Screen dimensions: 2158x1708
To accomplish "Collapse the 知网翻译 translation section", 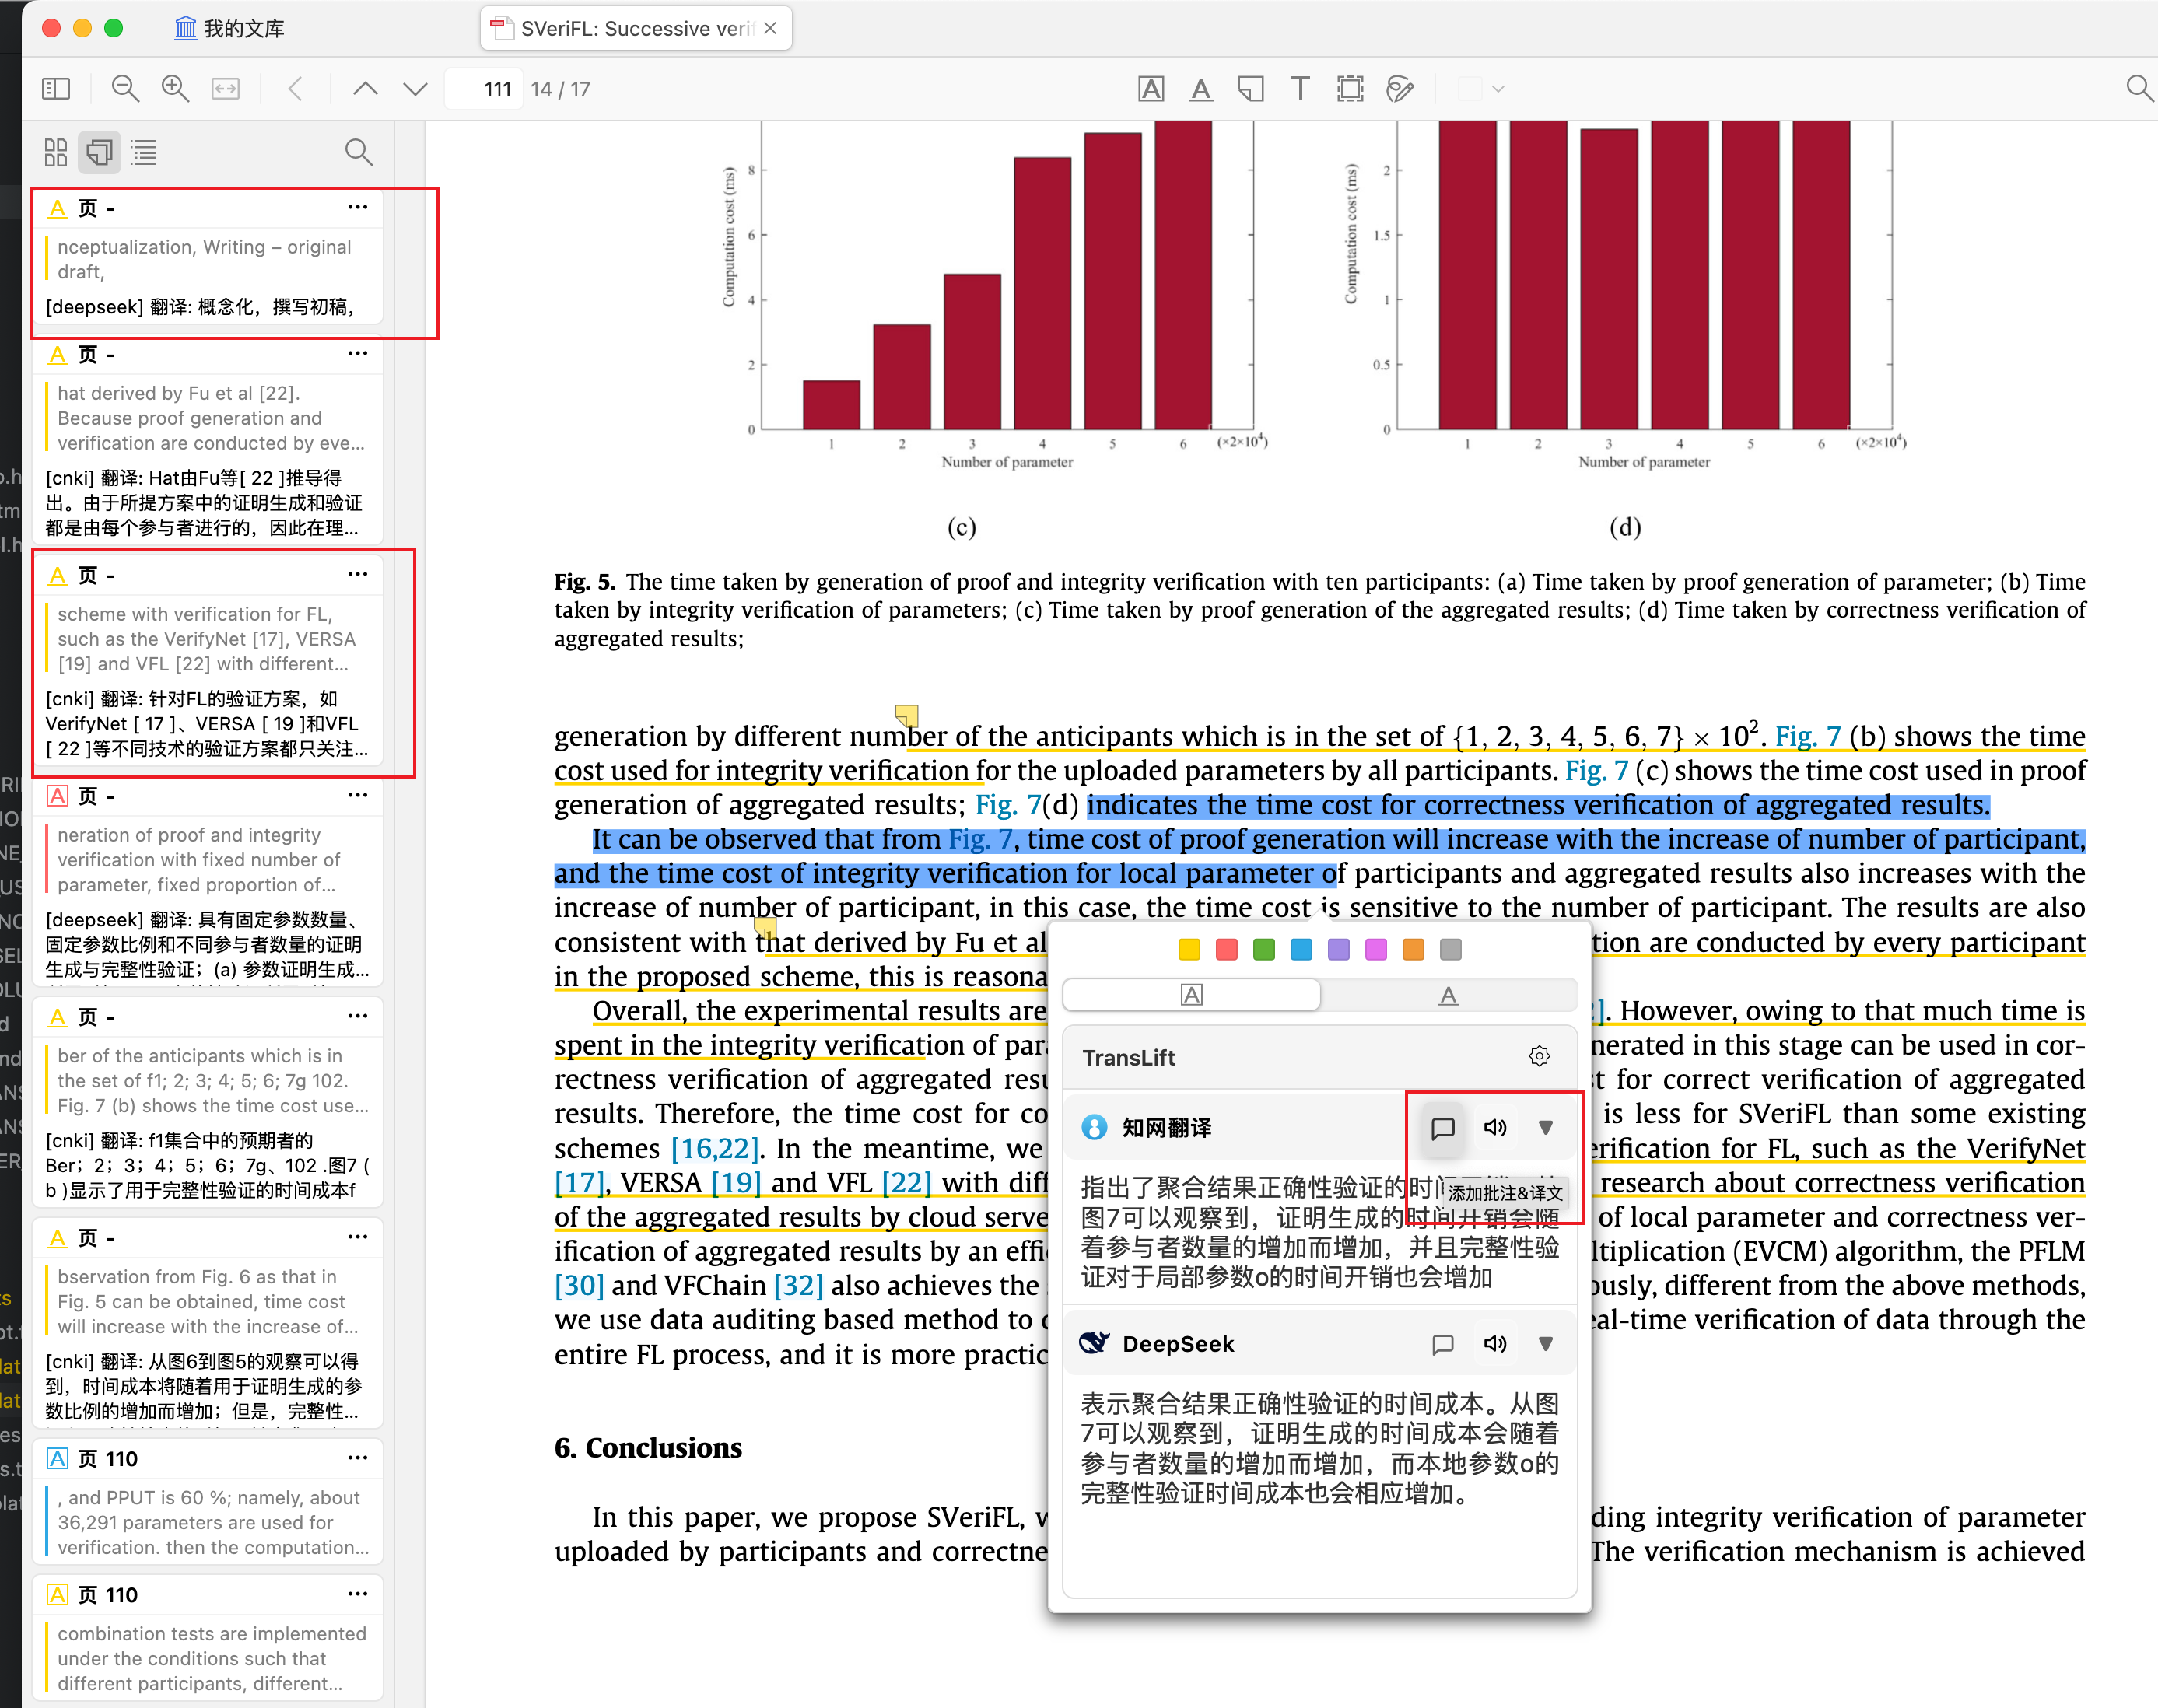I will pos(1545,1127).
